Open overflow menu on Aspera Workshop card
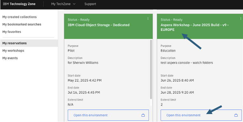Screen dimensions: 243x122 (x=241, y=18)
